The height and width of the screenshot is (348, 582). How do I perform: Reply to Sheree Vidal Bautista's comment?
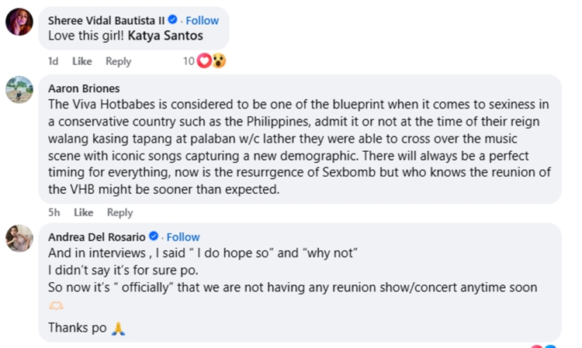(x=119, y=61)
